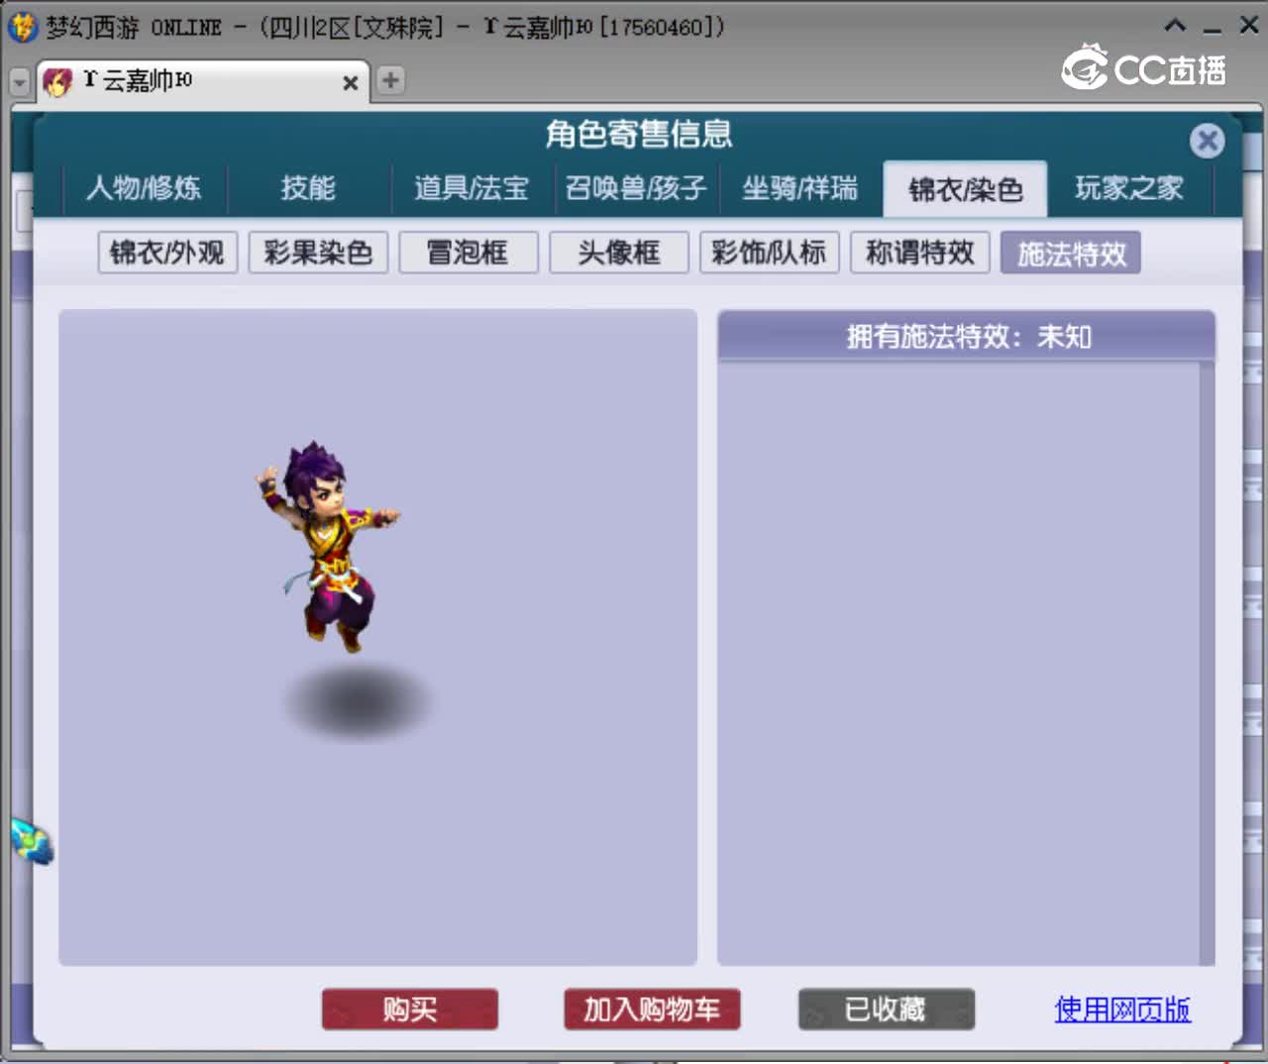Close the 角色寄售信息 dialog
Viewport: 1268px width, 1064px height.
[x=1207, y=141]
